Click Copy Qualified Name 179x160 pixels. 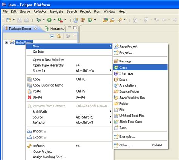pyautogui.click(x=69, y=85)
